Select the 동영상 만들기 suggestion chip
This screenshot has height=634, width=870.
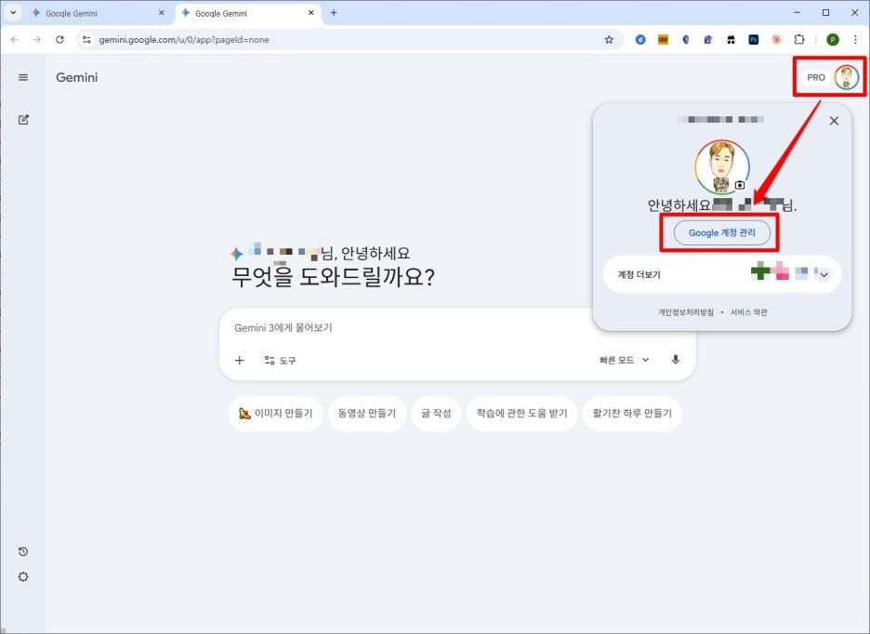tap(367, 413)
